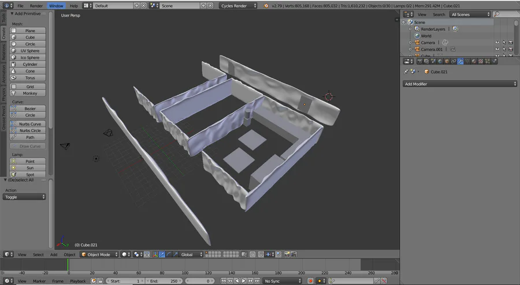Image resolution: width=520 pixels, height=285 pixels.
Task: Toggle the preview range clock button in timeline
Action: click(x=94, y=281)
